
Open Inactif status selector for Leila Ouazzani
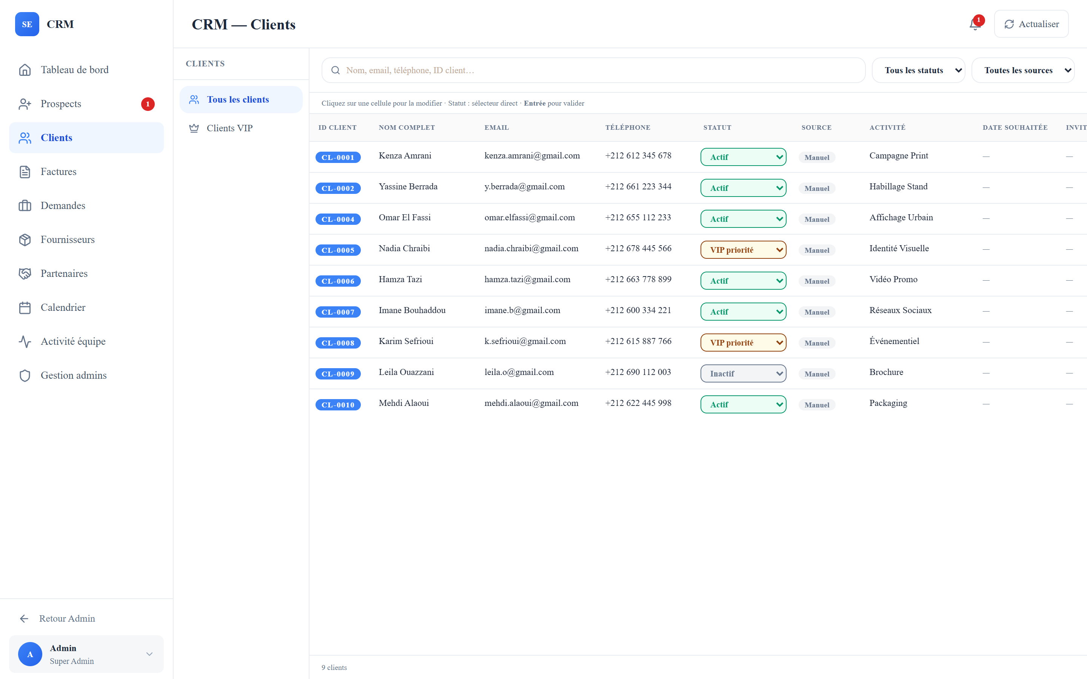tap(744, 373)
